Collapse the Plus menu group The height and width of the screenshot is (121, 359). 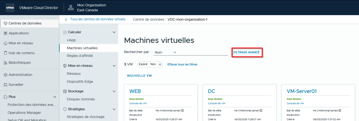tap(55, 97)
